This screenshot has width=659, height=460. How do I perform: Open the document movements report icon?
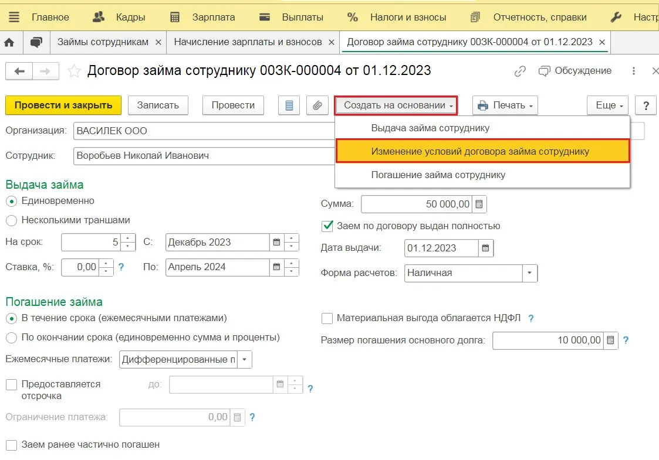(289, 105)
